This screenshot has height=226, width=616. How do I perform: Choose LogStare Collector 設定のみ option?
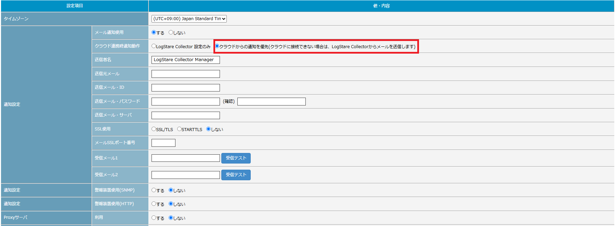click(154, 46)
